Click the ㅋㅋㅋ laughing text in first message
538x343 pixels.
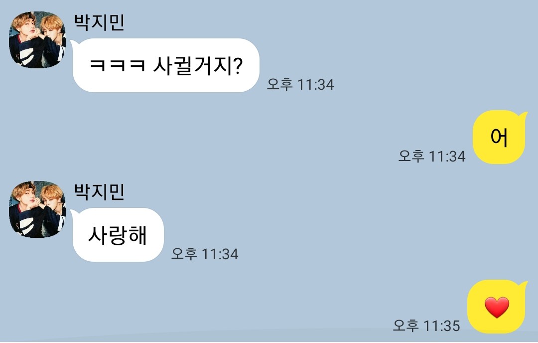(x=118, y=65)
